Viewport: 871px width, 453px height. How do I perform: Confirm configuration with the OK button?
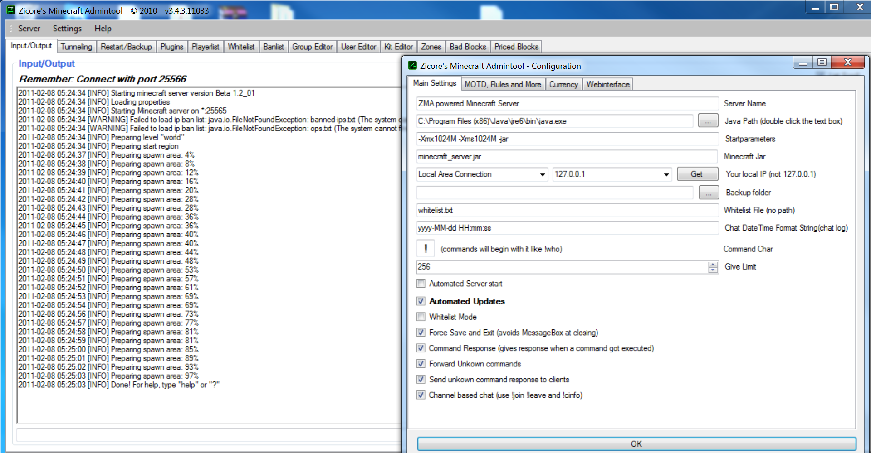[636, 444]
